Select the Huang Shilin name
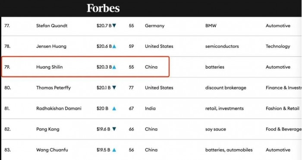302x160 pixels. [x=50, y=67]
